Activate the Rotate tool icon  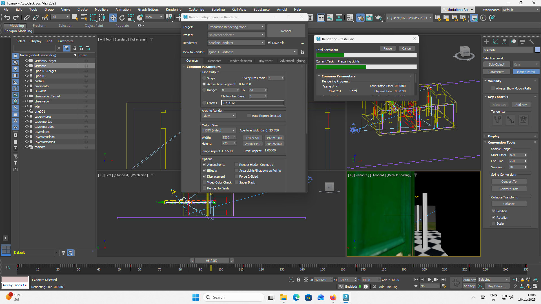pos(122,18)
